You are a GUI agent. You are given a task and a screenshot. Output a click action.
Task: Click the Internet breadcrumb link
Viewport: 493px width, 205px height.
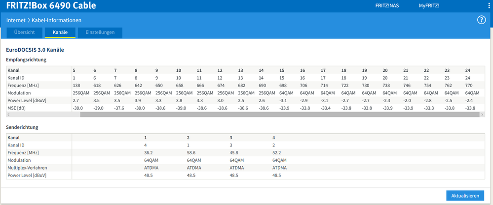16,20
